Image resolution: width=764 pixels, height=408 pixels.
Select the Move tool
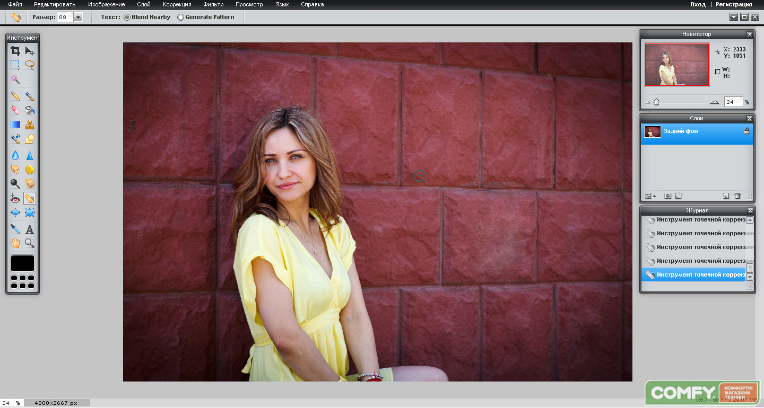point(30,51)
